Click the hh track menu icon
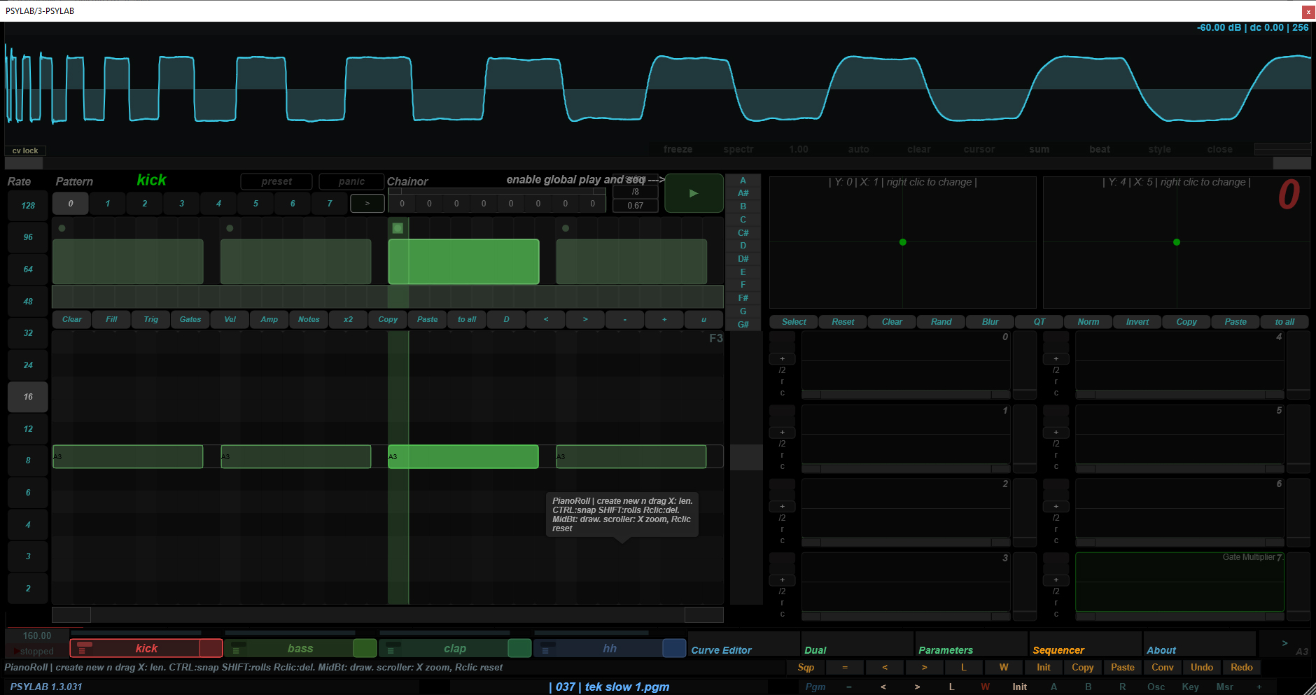The image size is (1316, 695). [x=545, y=650]
